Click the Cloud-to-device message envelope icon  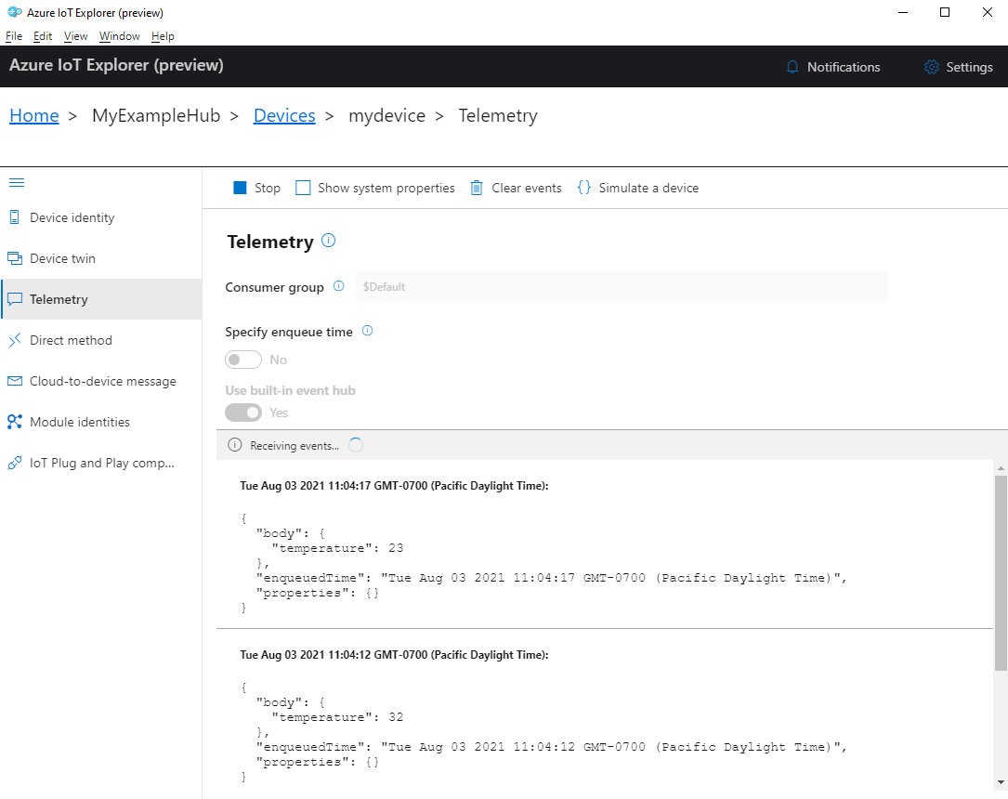tap(15, 380)
